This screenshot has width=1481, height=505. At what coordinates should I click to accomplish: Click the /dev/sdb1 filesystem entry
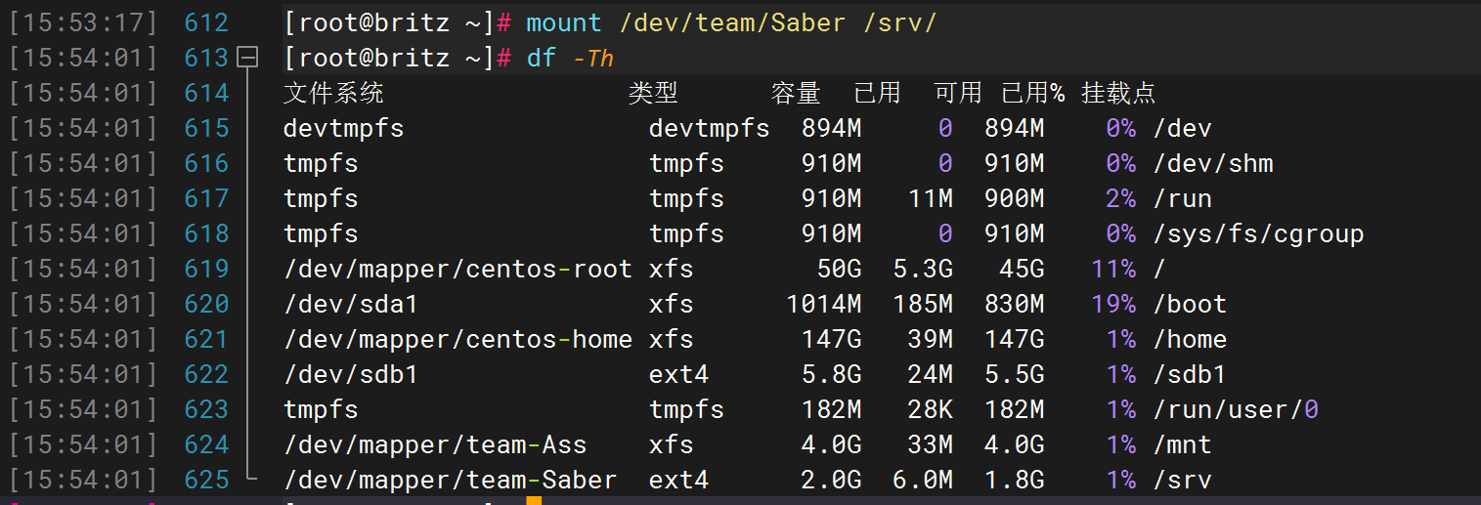point(351,374)
